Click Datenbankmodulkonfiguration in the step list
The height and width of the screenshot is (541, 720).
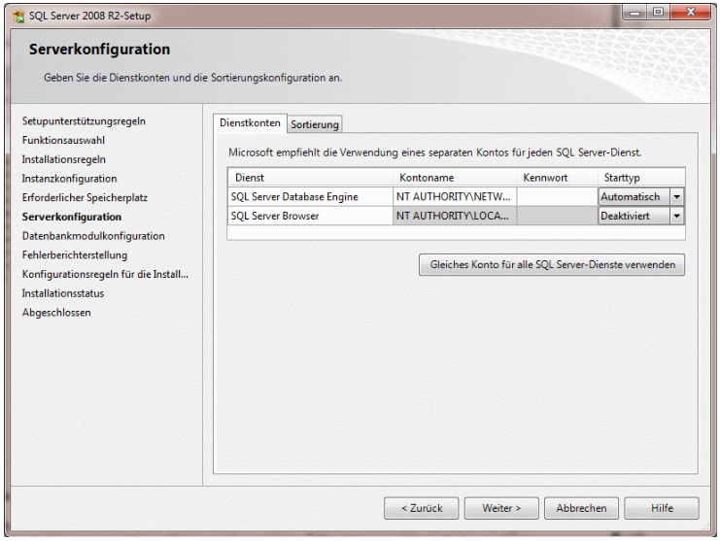[93, 236]
